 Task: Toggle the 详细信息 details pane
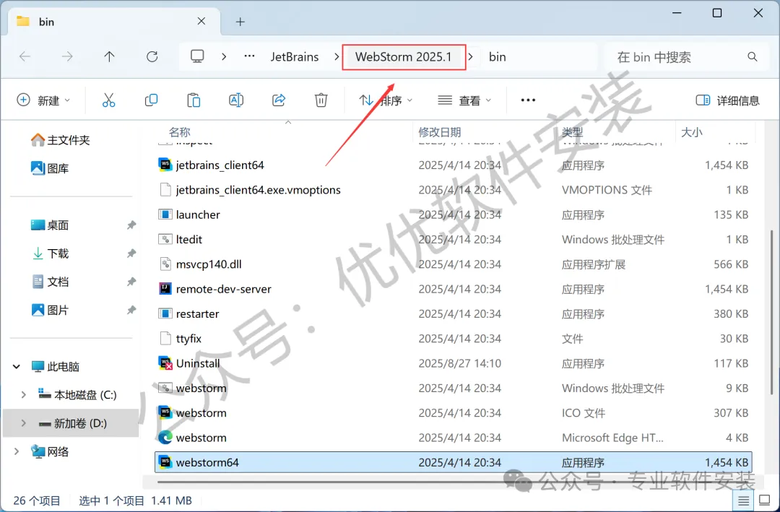727,100
